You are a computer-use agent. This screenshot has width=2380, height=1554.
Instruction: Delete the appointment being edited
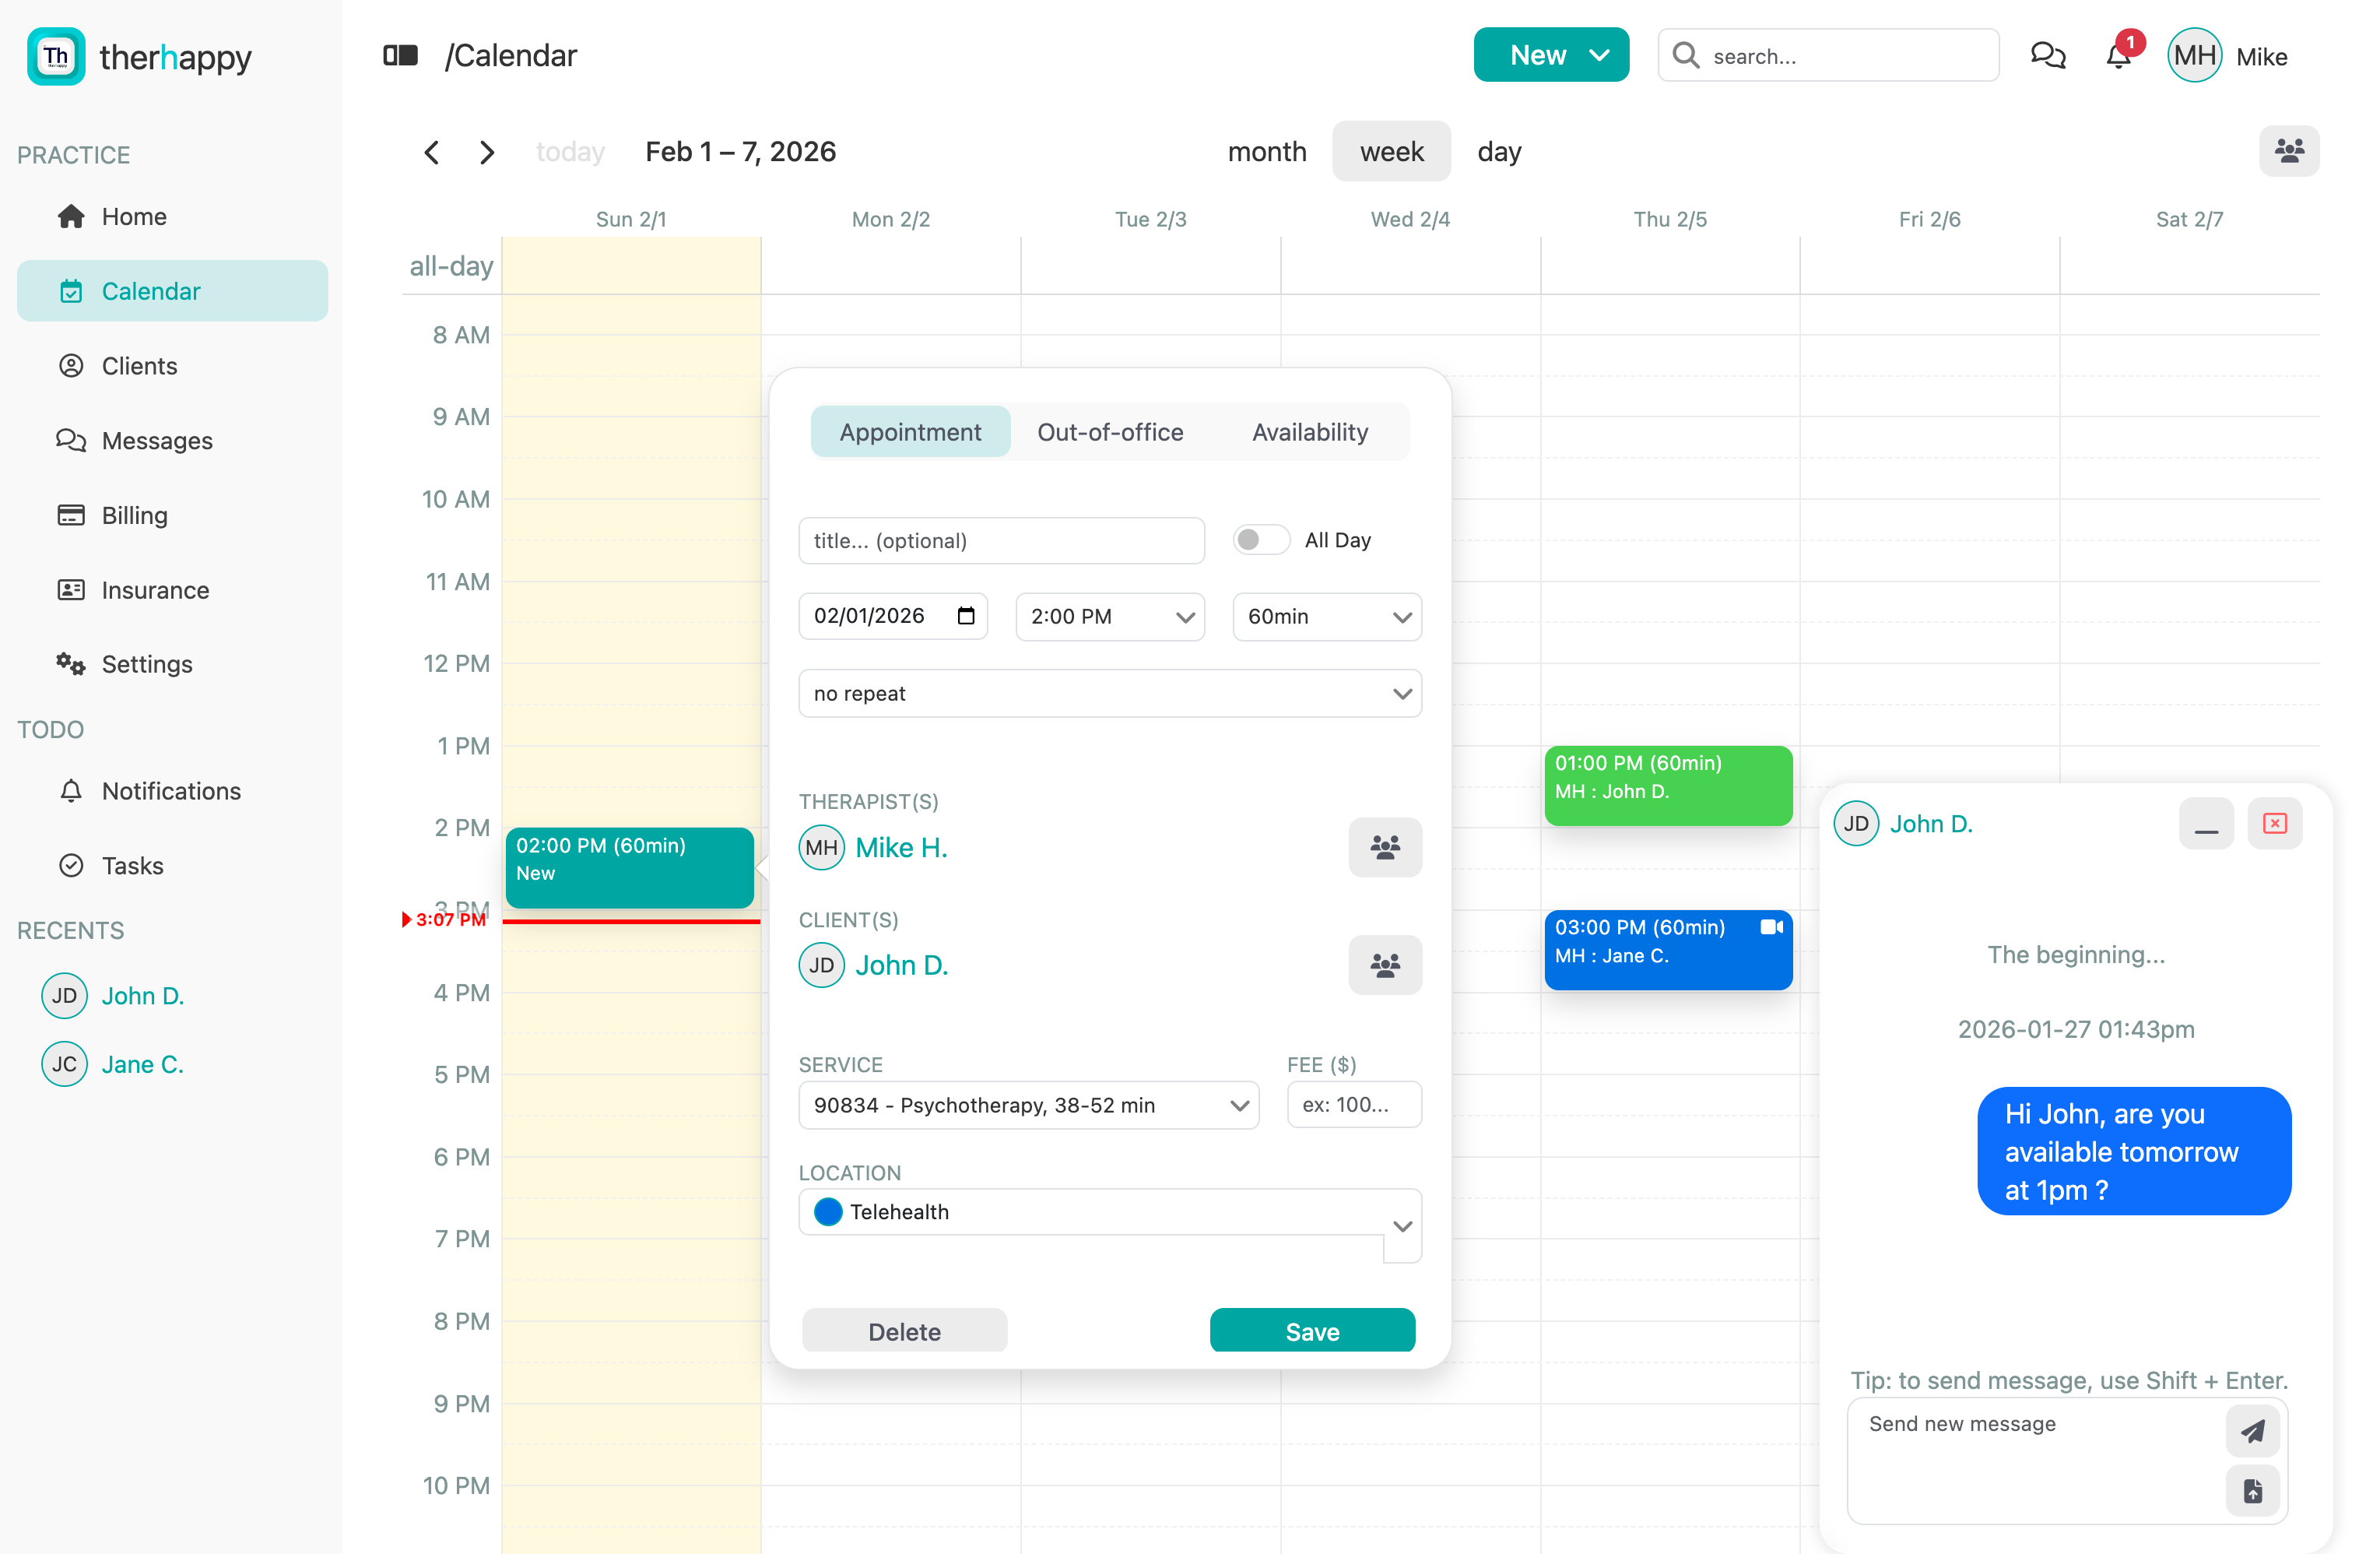(904, 1331)
